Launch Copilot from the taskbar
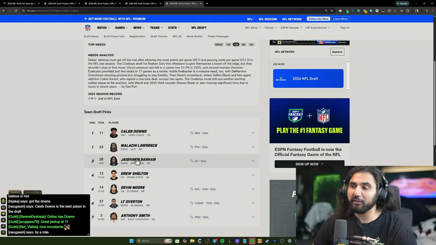This screenshot has height=245, width=436. pos(185,241)
